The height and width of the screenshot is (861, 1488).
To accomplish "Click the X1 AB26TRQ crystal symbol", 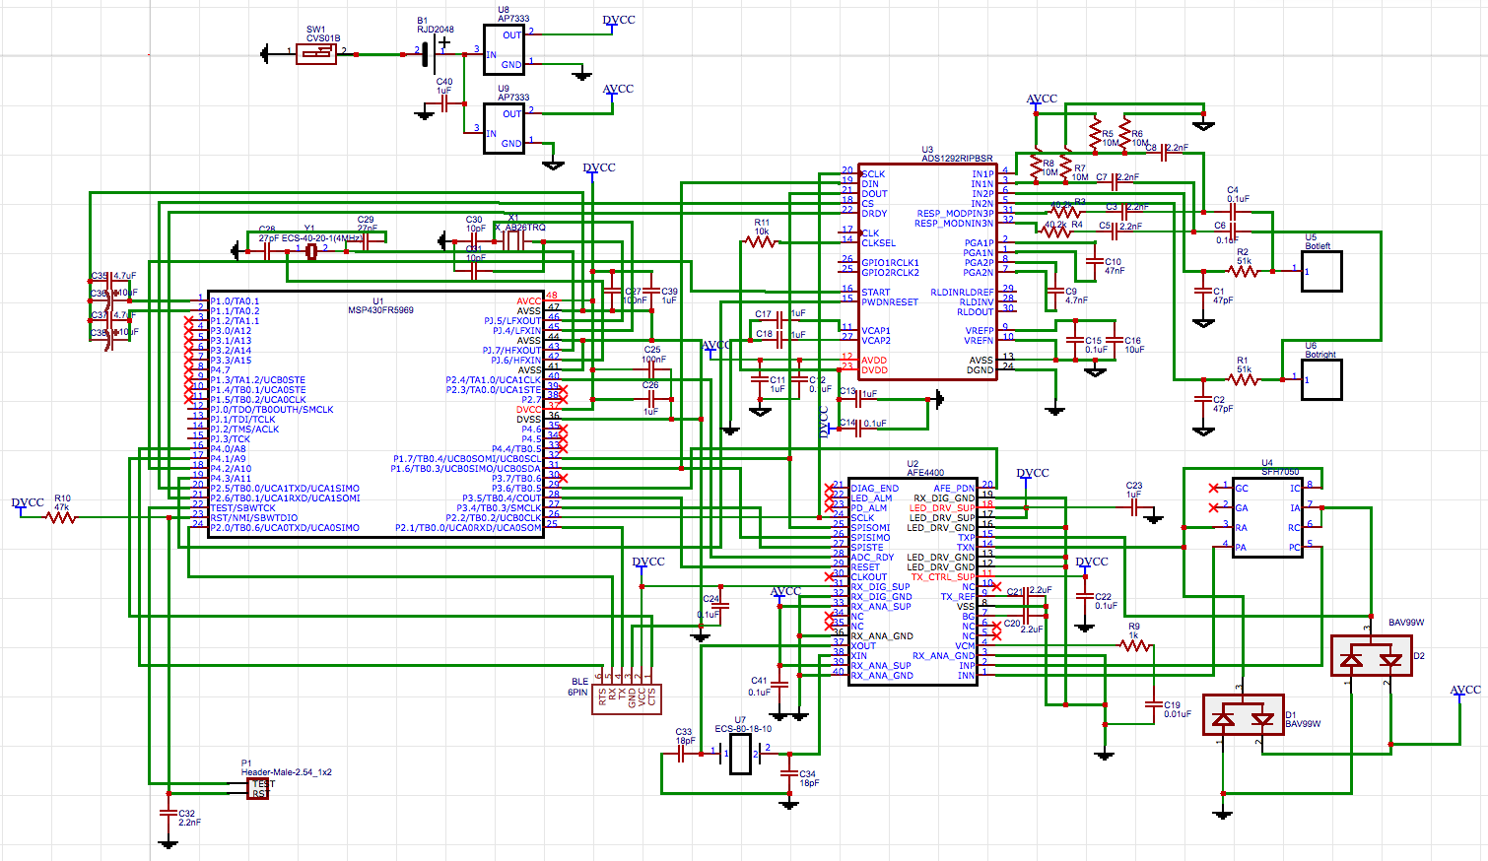I will click(x=512, y=239).
